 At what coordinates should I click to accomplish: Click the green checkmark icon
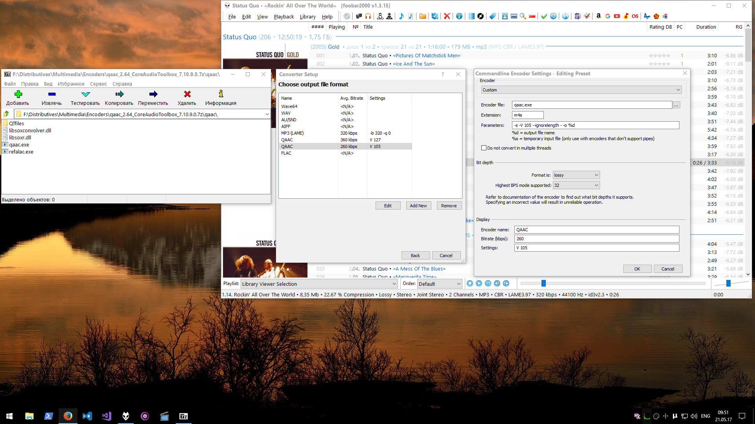(544, 16)
